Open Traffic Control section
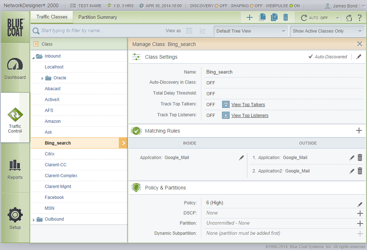 click(x=15, y=118)
